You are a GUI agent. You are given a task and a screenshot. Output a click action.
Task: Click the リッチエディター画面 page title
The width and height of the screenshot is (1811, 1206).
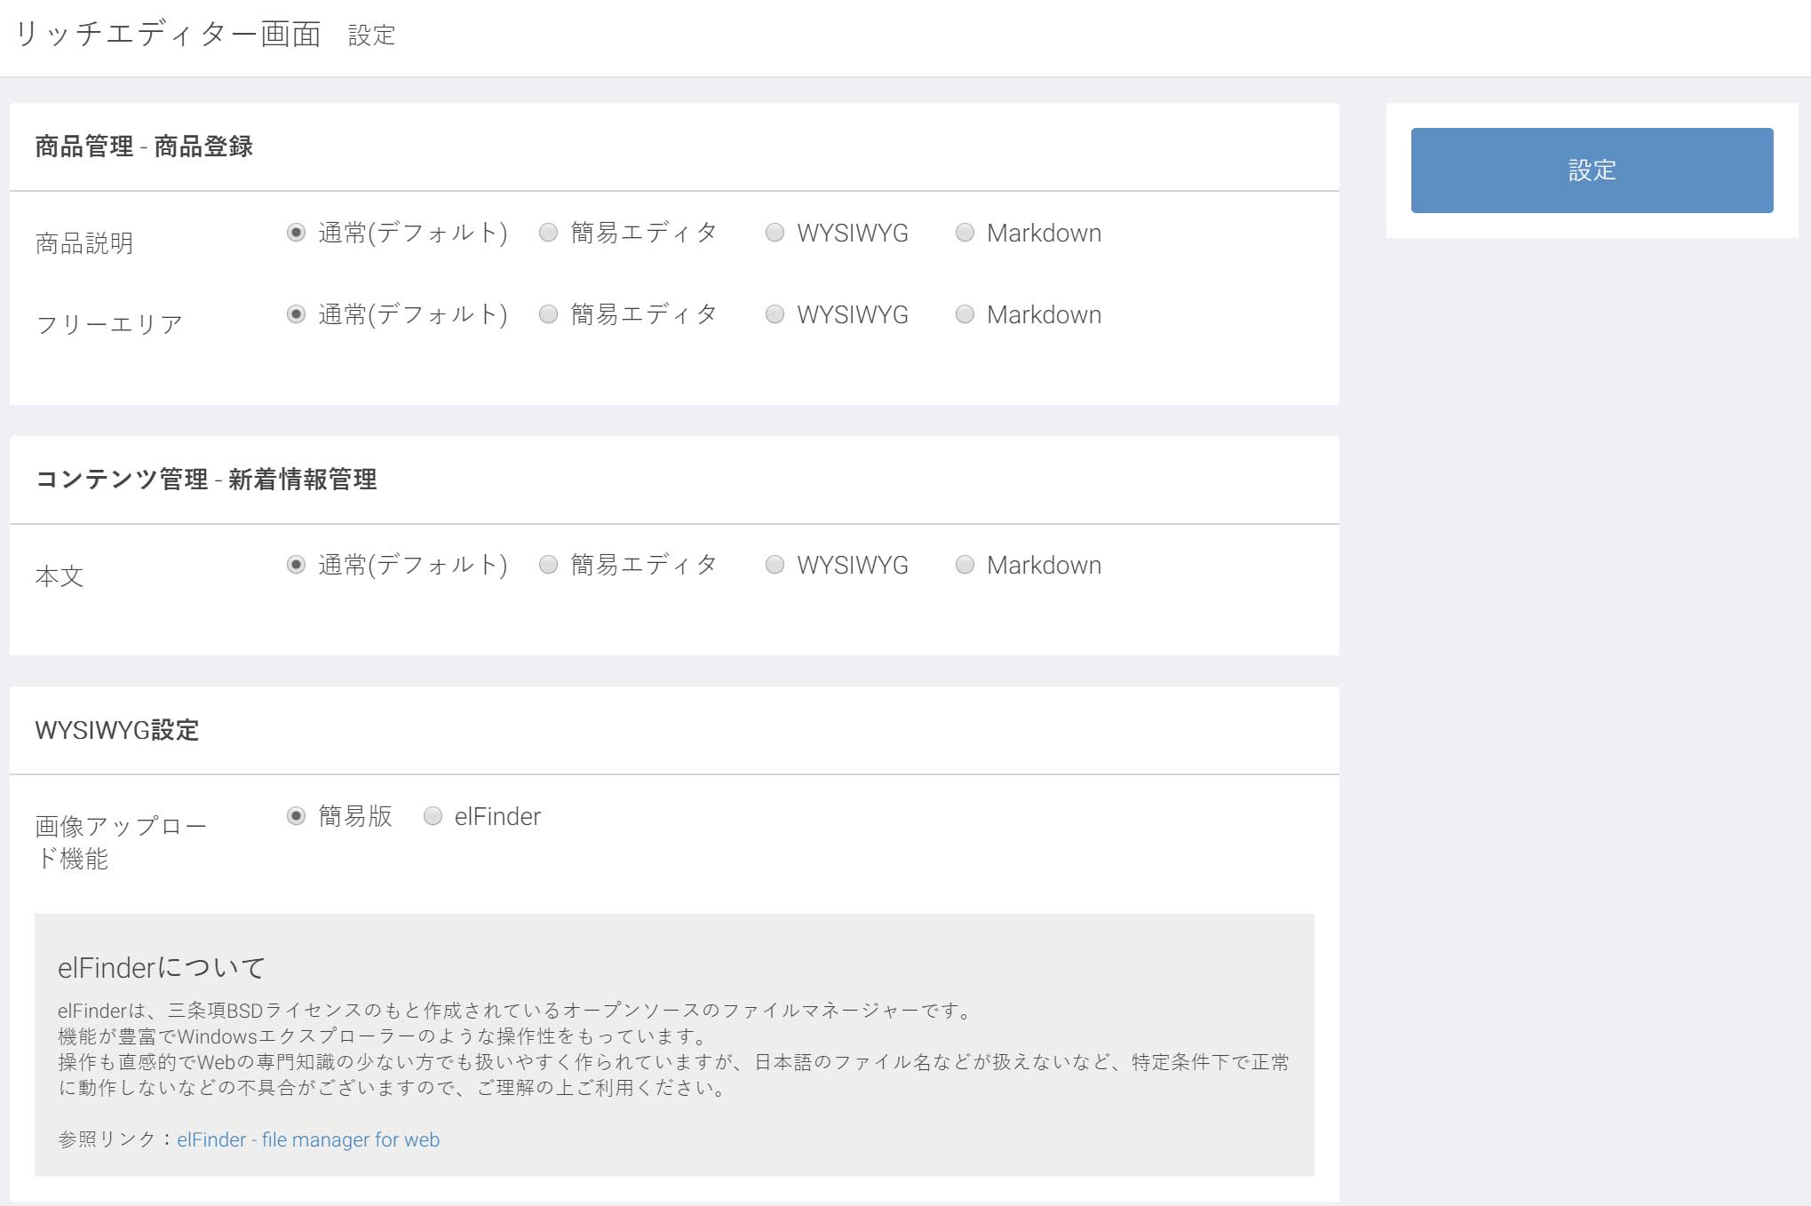(168, 34)
